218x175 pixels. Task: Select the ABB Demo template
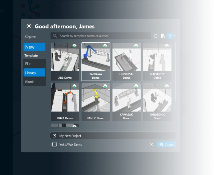[x=65, y=62]
